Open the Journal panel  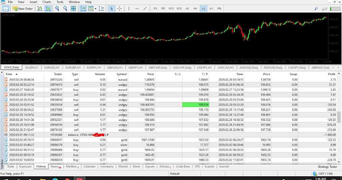224,166
